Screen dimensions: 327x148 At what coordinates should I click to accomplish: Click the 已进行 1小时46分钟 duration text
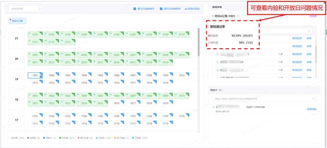pos(255,107)
